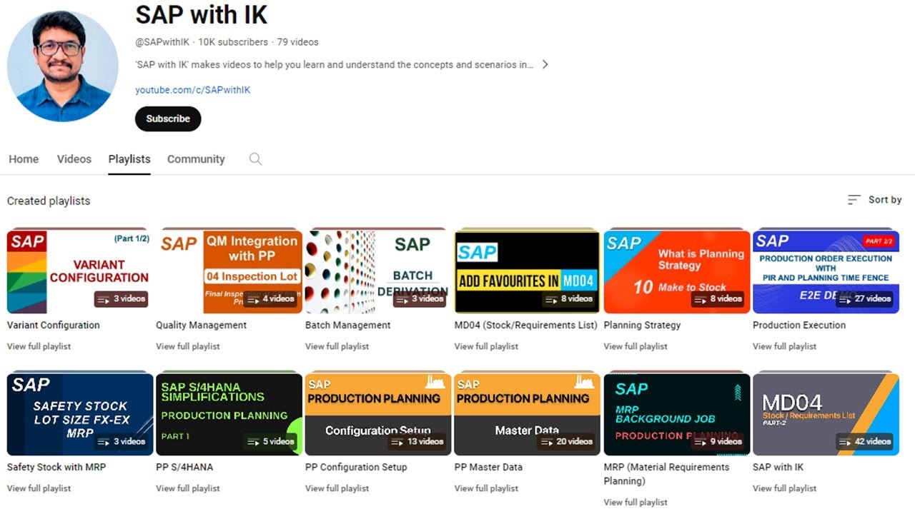Select the Playlists tab
This screenshot has width=915, height=514.
pos(129,159)
